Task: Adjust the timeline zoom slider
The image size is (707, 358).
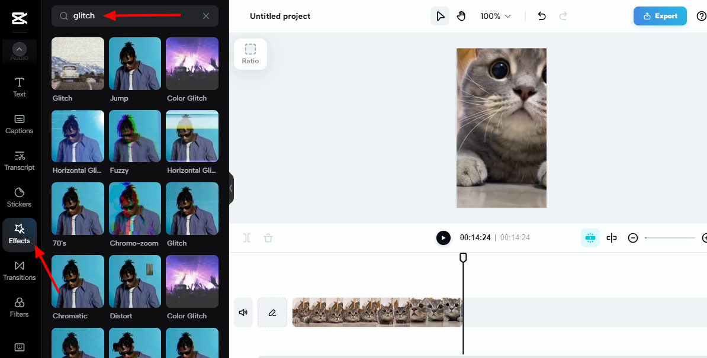Action: [670, 238]
